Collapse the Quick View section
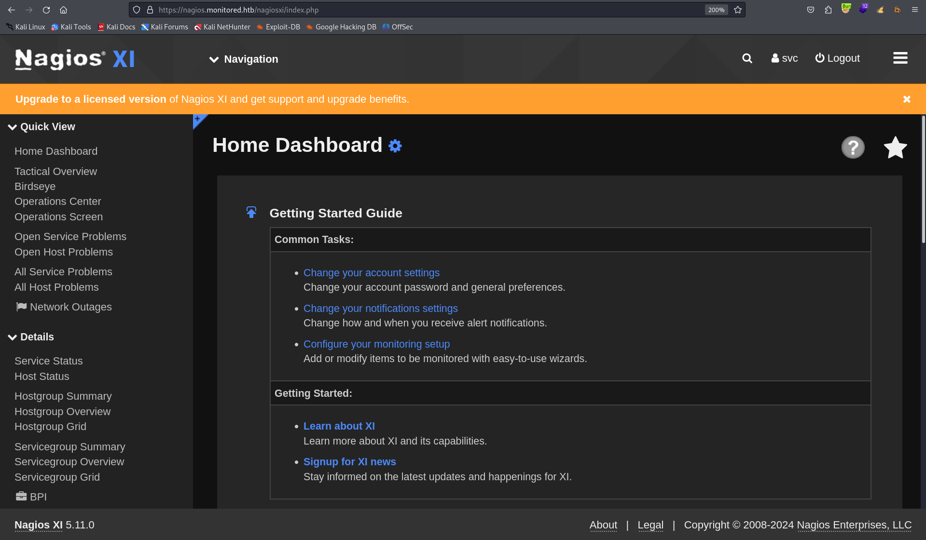The width and height of the screenshot is (926, 540). pos(42,127)
